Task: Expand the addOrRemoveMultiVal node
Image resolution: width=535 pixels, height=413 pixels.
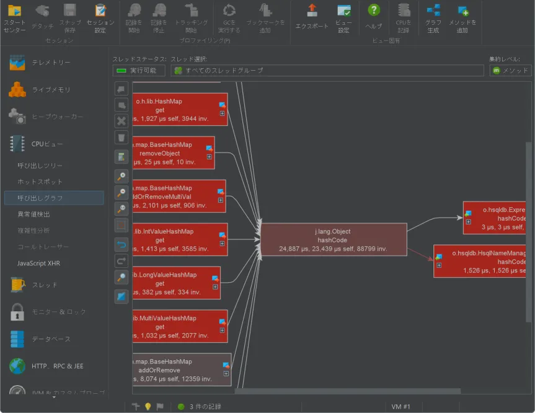Action: pyautogui.click(x=221, y=200)
